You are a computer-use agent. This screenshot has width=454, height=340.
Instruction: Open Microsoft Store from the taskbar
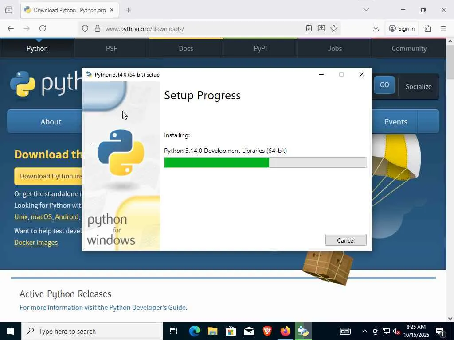(x=231, y=331)
